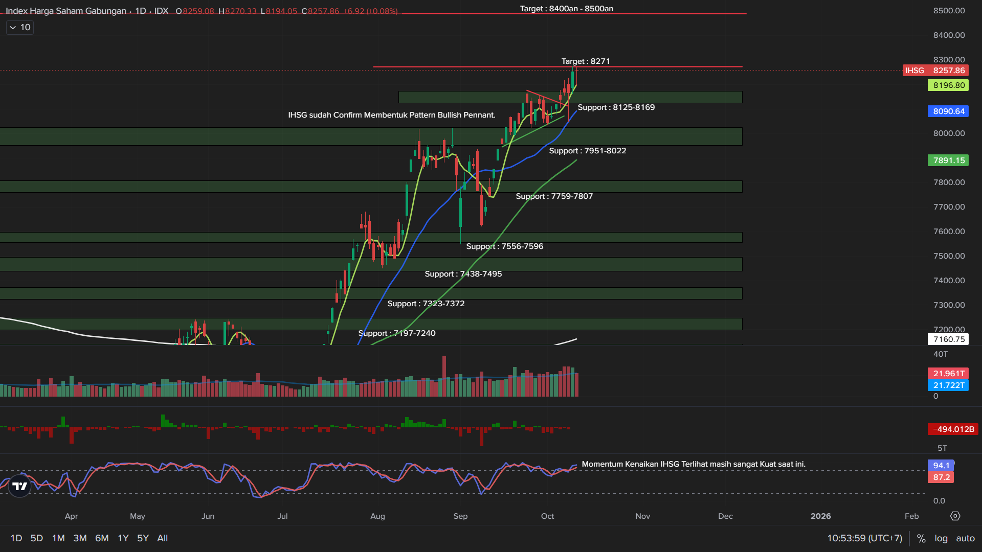
Task: Show All time range
Action: pos(163,538)
